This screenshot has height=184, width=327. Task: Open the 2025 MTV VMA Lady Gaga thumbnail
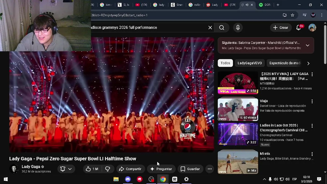click(x=238, y=83)
